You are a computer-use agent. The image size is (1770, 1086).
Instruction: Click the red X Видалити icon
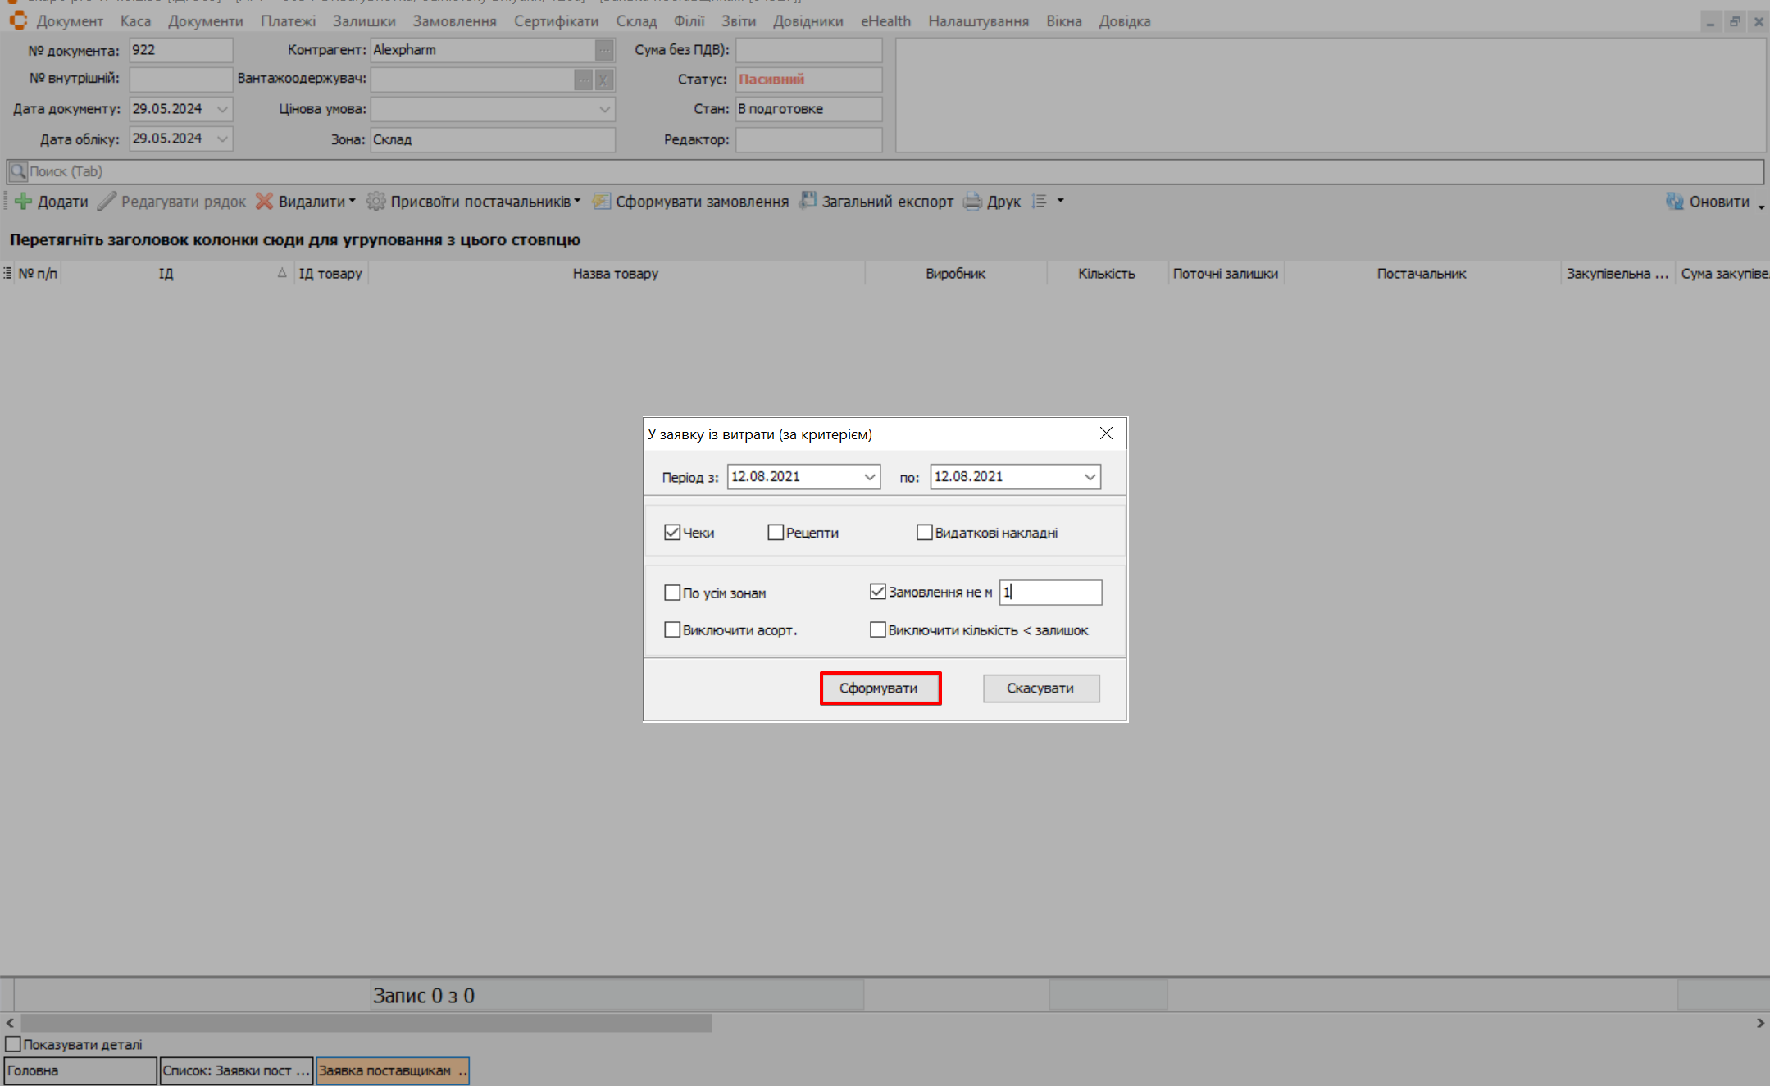coord(264,202)
